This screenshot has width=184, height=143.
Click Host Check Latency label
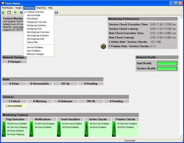(x=122, y=38)
